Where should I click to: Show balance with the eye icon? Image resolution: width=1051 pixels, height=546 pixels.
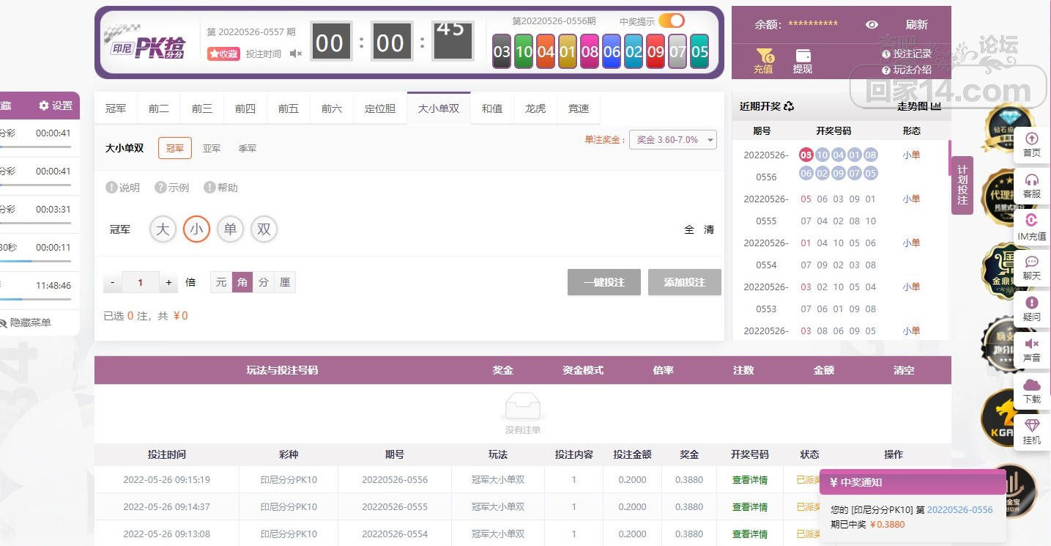click(x=872, y=24)
